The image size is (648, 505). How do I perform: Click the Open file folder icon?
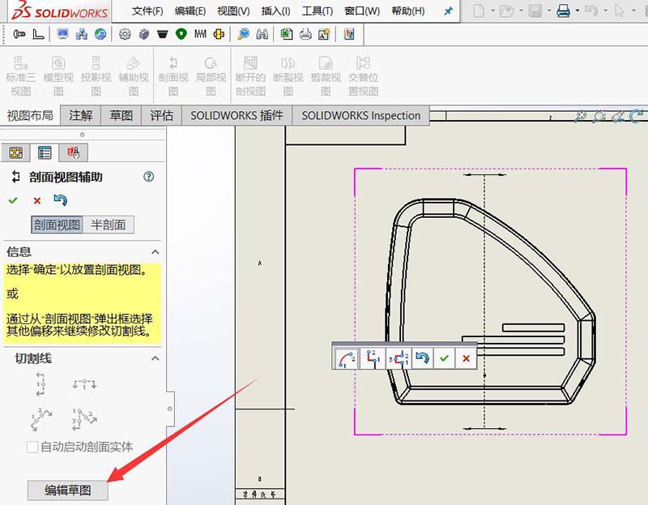pos(507,11)
